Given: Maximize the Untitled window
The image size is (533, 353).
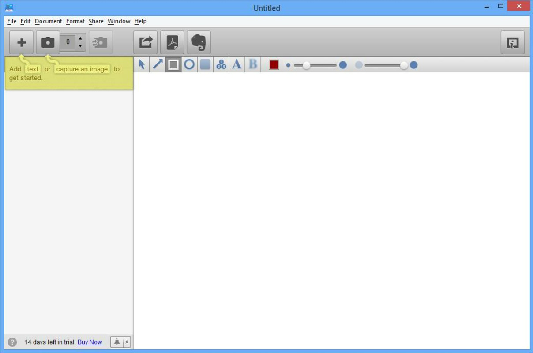Looking at the screenshot, I should click(x=501, y=6).
